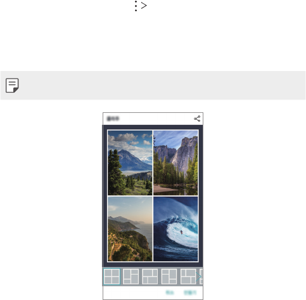306x300 pixels.
Task: Tap the share icon in collage header
Action: click(197, 119)
